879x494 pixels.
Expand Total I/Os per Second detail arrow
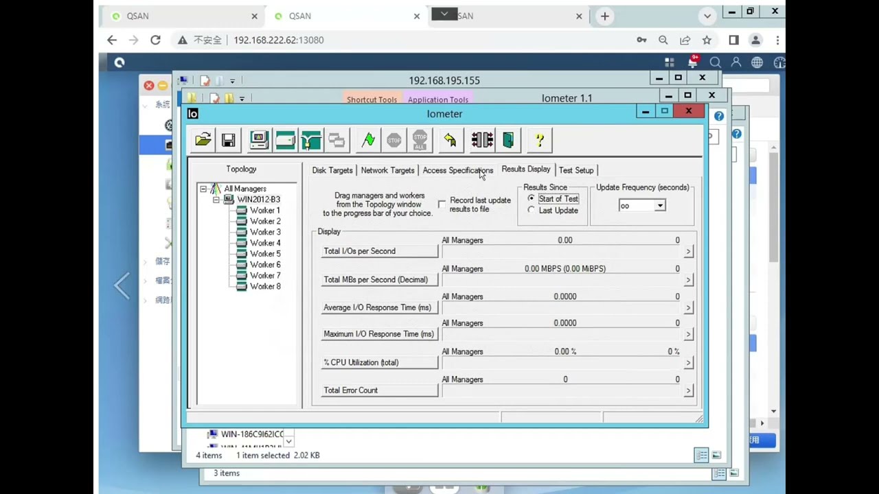point(688,252)
